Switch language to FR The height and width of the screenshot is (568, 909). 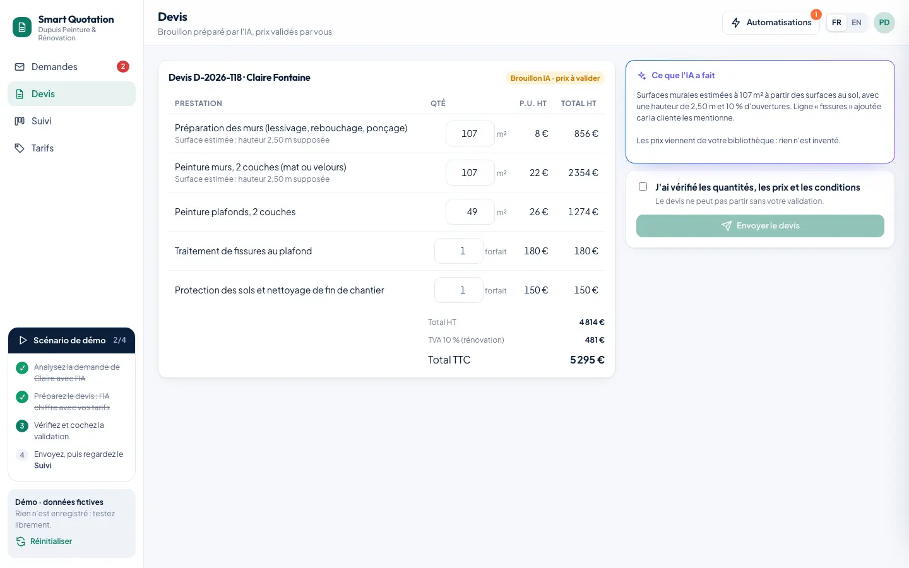tap(836, 23)
